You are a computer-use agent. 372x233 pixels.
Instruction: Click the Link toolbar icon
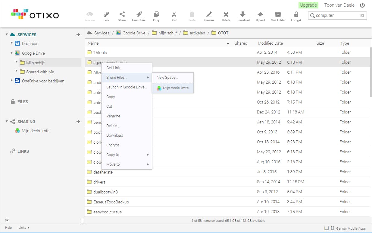tap(106, 14)
